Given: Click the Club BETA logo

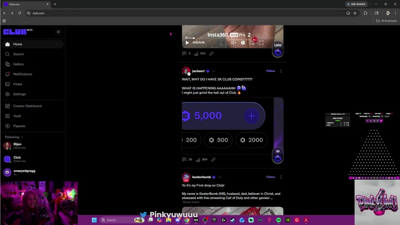Looking at the screenshot, I should point(18,32).
